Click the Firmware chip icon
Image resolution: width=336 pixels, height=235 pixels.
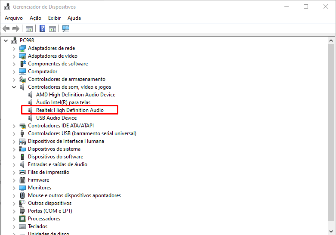pyautogui.click(x=22, y=180)
